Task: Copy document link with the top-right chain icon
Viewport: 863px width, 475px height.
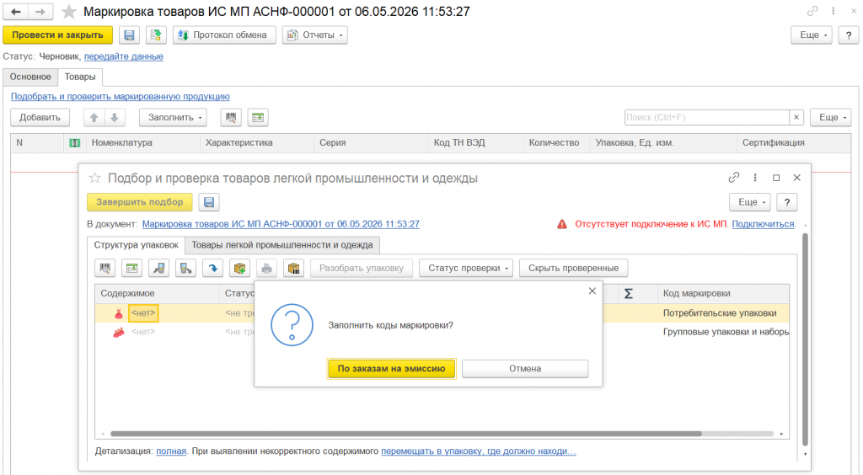Action: pos(812,11)
